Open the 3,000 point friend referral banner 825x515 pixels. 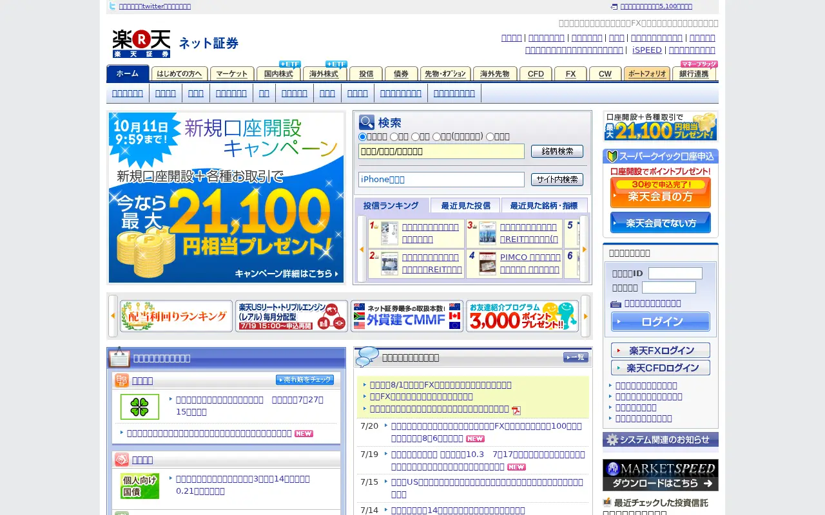click(x=522, y=316)
